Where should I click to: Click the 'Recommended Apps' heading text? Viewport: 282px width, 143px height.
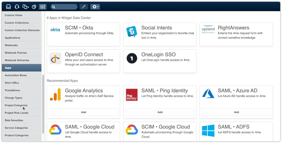click(62, 81)
